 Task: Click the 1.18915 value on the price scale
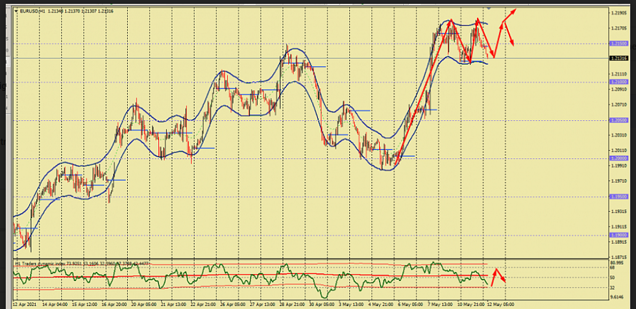[618, 242]
